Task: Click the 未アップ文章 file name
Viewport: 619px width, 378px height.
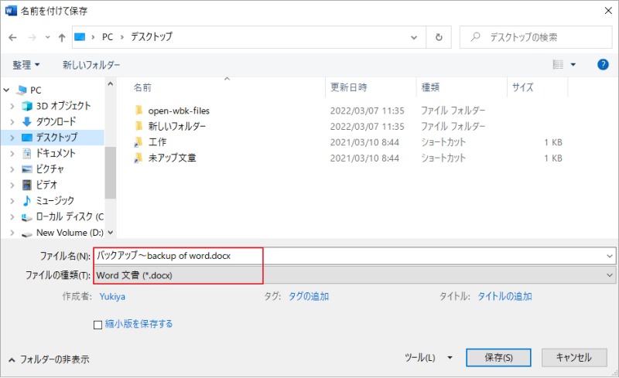Action: click(x=172, y=158)
